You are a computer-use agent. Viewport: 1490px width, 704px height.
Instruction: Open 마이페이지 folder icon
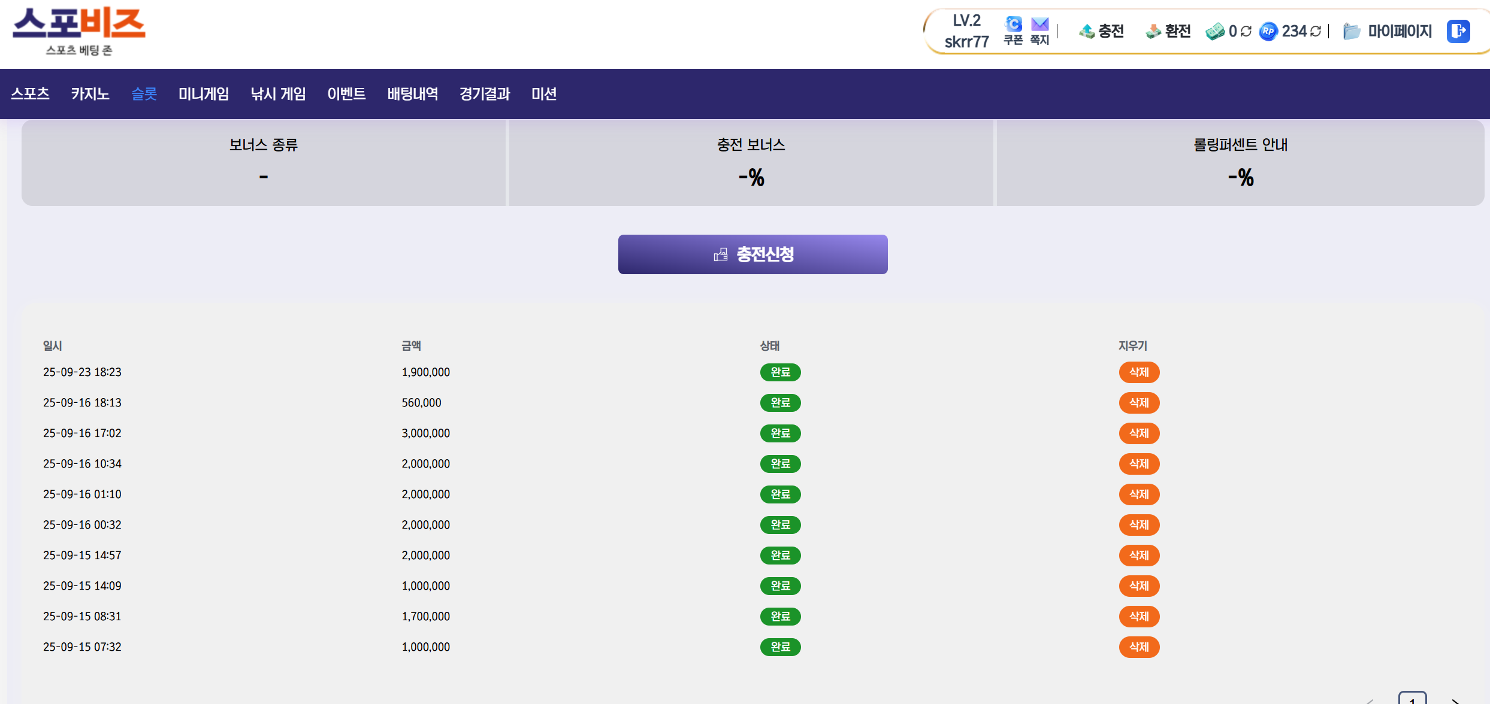point(1352,31)
